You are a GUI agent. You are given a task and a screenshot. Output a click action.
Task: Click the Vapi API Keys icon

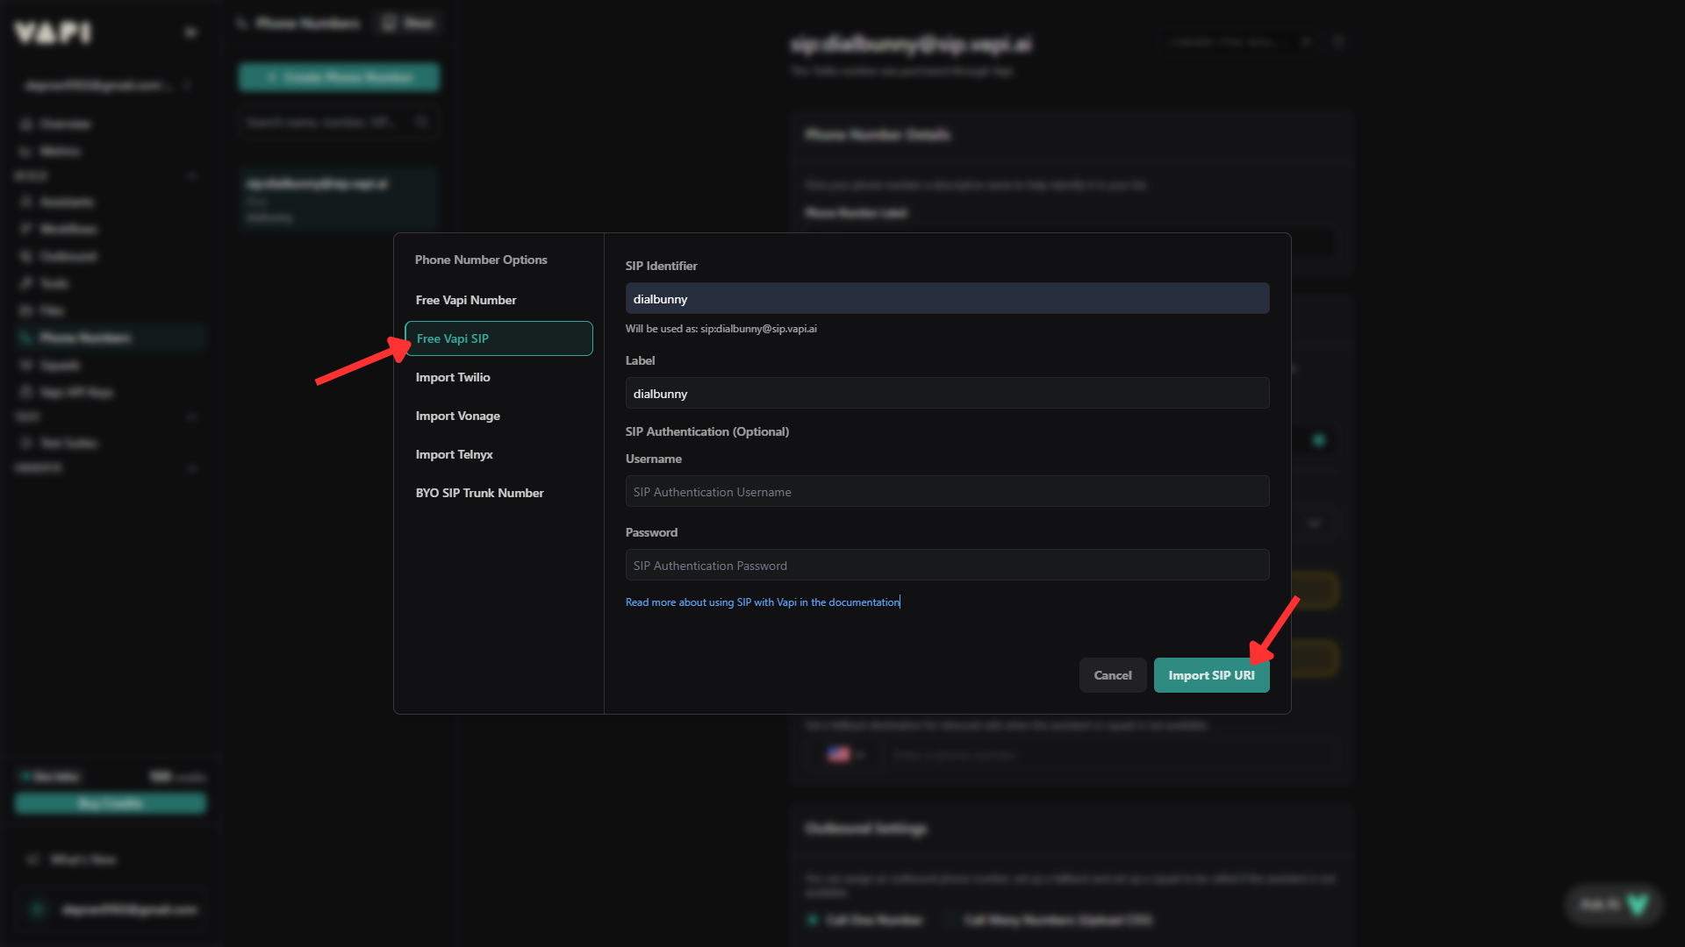click(25, 392)
